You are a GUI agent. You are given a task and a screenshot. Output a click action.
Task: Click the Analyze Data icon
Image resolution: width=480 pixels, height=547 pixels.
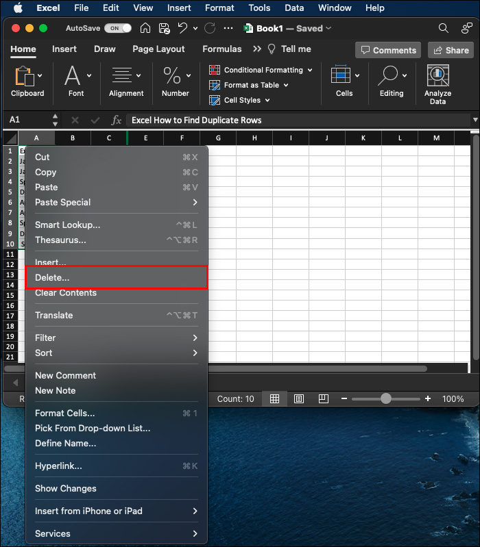pyautogui.click(x=437, y=75)
